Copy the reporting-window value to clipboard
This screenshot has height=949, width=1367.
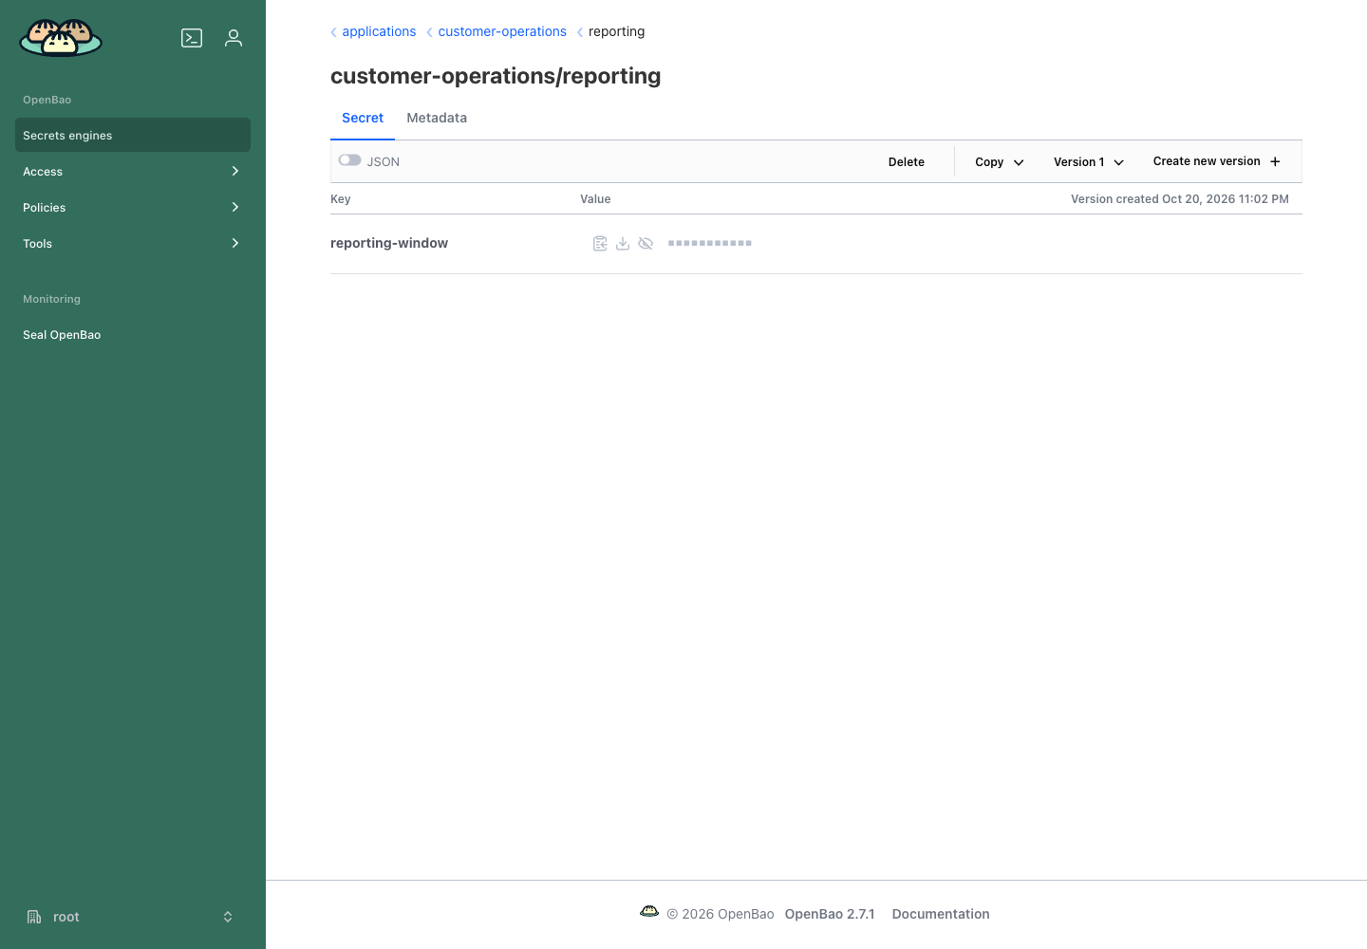(600, 244)
